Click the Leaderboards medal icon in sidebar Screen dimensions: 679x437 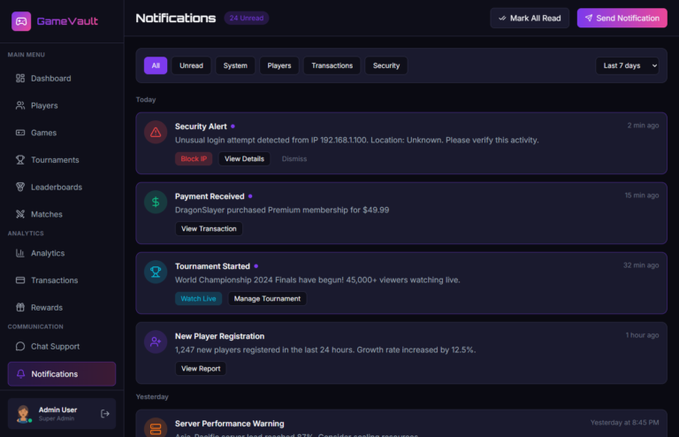[x=20, y=188]
